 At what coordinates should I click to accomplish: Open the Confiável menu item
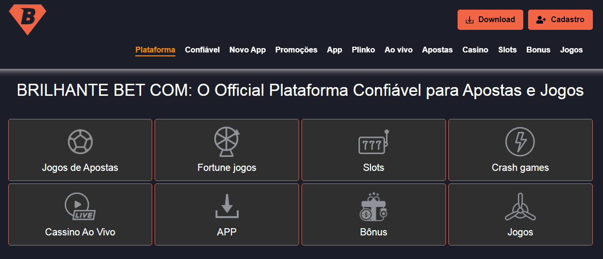click(202, 50)
